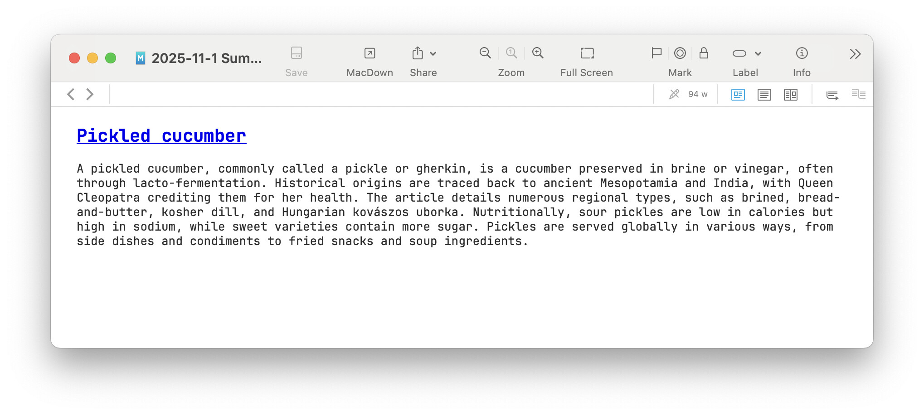Open the Label dropdown chevron
The image size is (924, 415).
[758, 54]
